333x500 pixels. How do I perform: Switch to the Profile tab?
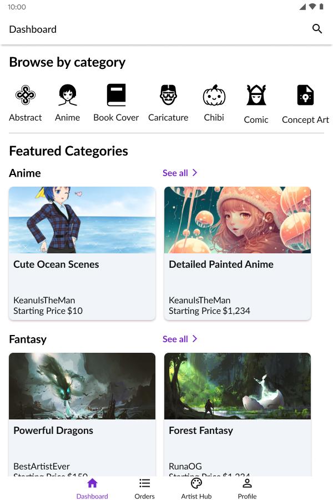coord(247,488)
